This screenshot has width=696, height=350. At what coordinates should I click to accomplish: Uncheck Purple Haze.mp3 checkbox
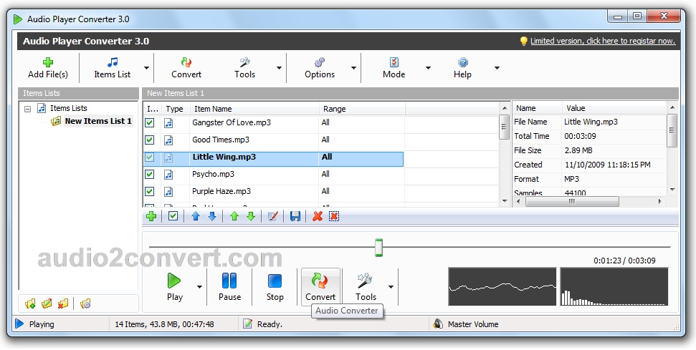(x=150, y=191)
